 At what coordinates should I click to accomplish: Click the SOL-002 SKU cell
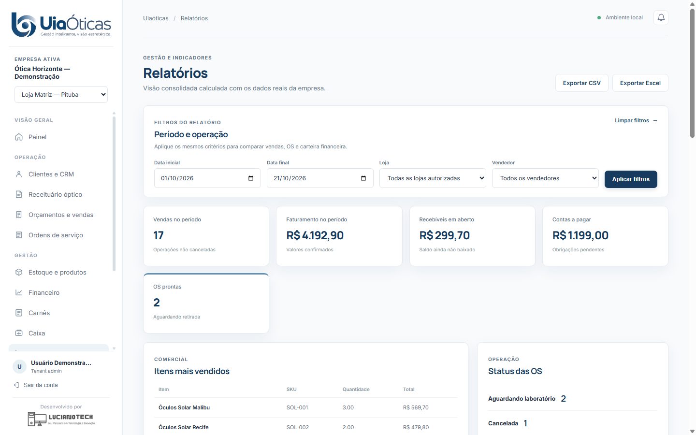(x=297, y=428)
